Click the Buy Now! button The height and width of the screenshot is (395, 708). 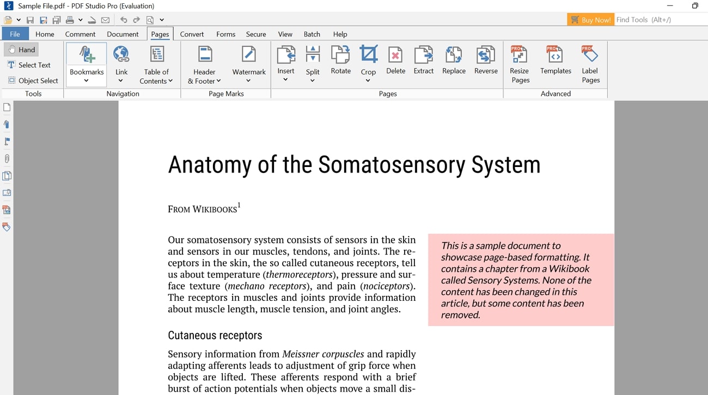[590, 20]
